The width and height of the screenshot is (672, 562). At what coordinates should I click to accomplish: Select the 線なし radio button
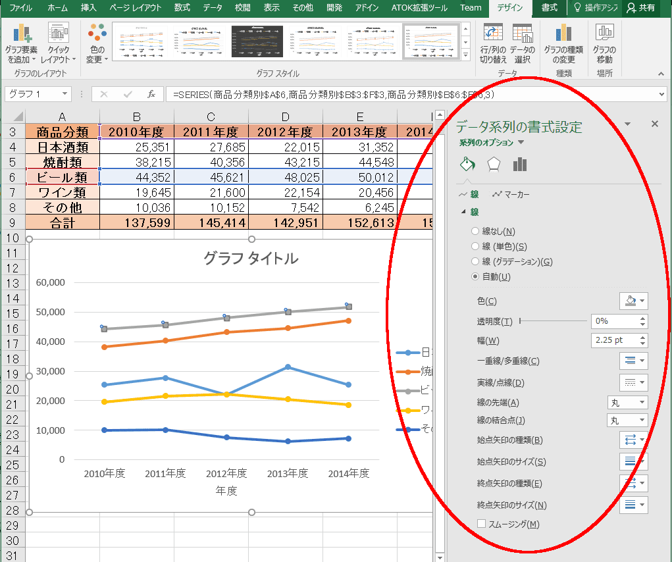tap(475, 231)
